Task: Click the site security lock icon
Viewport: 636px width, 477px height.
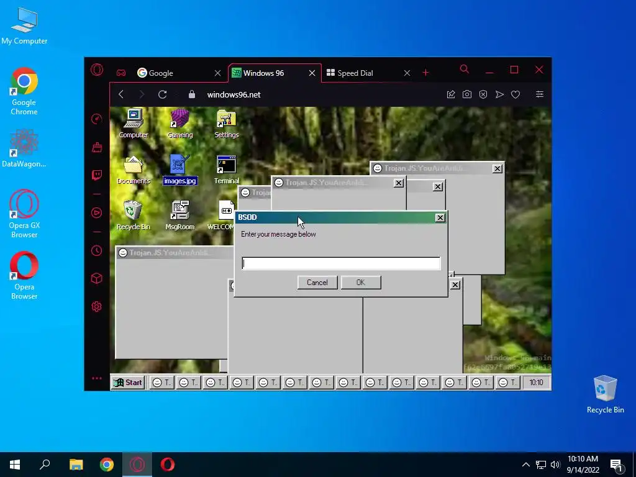Action: point(192,94)
